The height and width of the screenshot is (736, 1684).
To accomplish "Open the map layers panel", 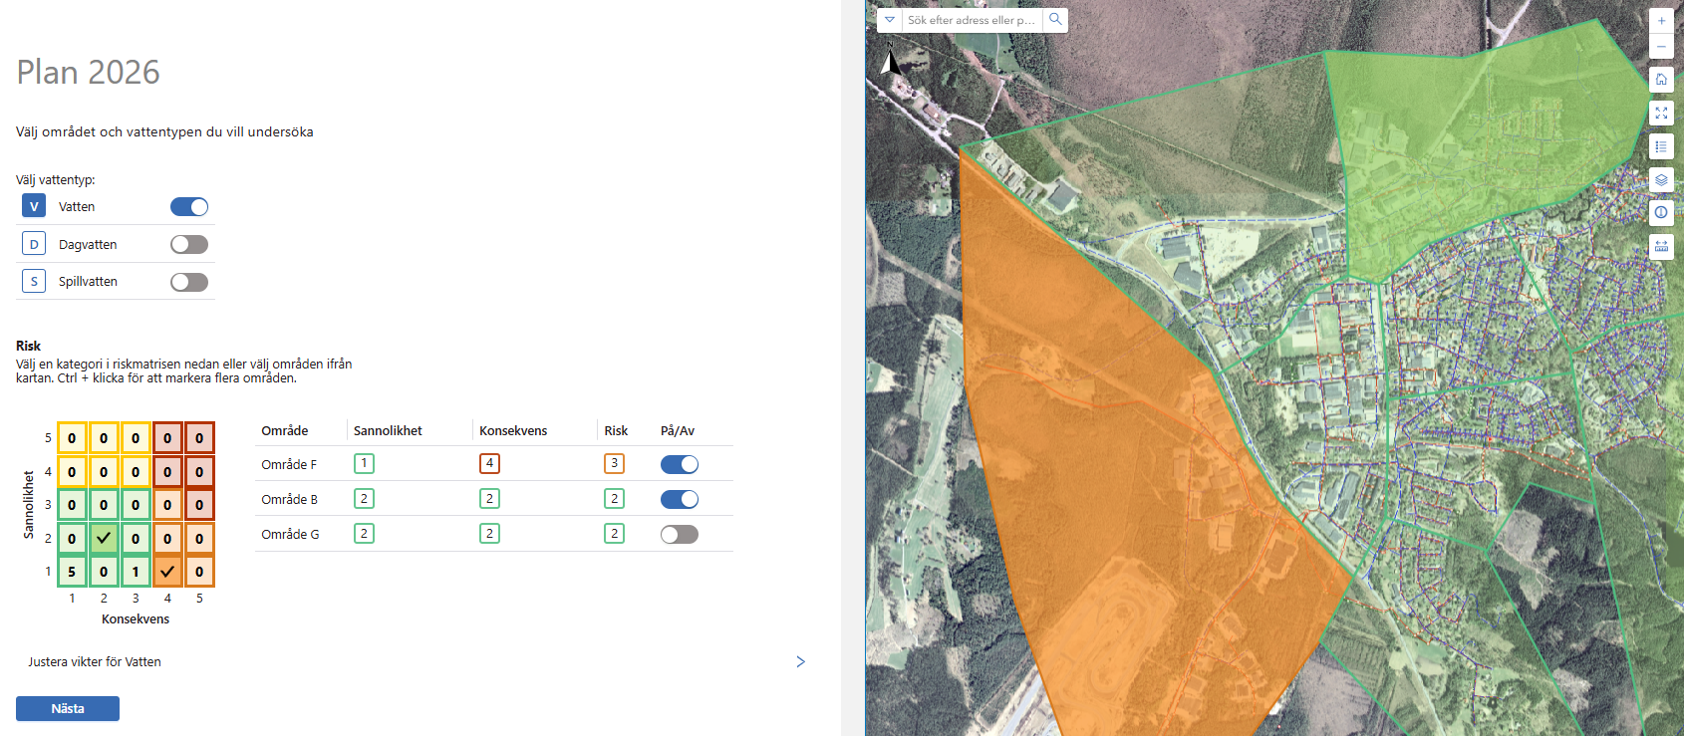I will 1661,180.
